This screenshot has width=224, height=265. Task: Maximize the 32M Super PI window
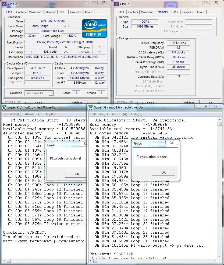pyautogui.click(x=206, y=106)
